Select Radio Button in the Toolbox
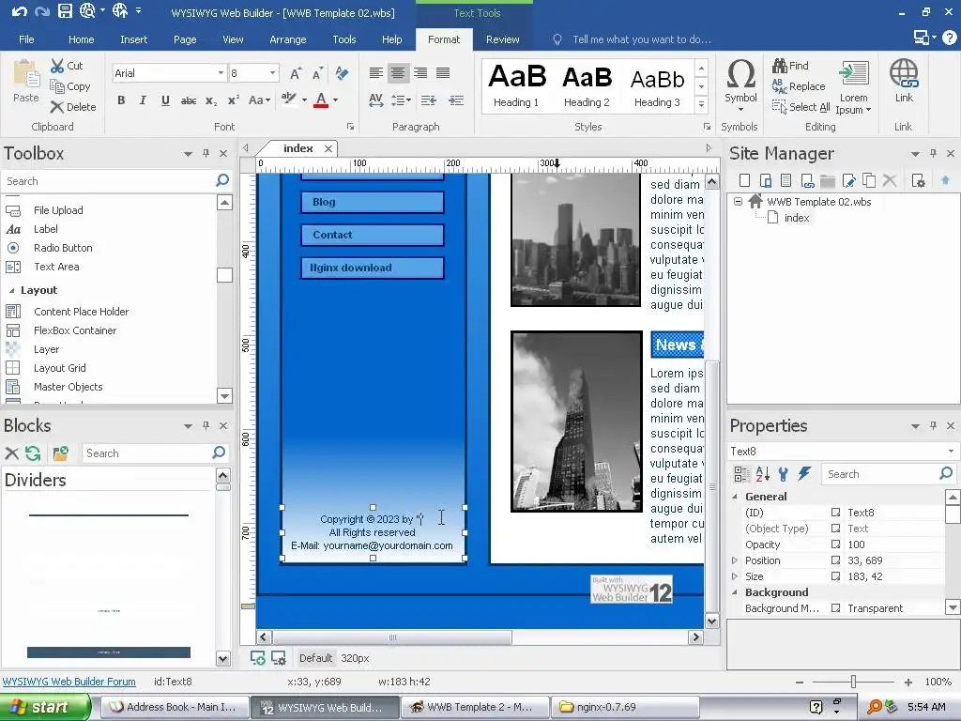961x721 pixels. (63, 248)
